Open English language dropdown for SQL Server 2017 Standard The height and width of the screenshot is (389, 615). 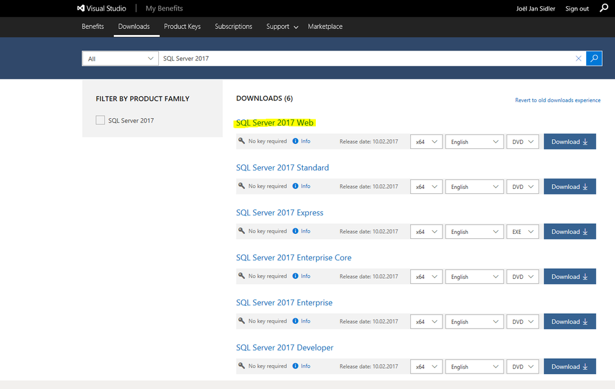pyautogui.click(x=474, y=186)
